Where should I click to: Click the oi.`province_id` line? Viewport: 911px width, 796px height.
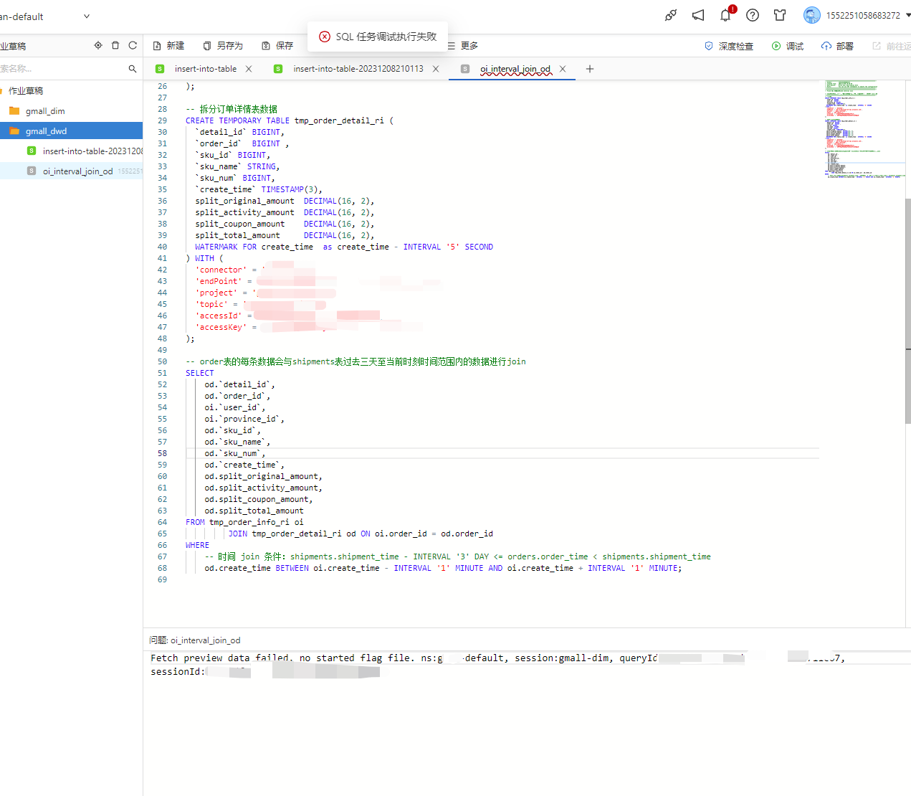coord(244,419)
